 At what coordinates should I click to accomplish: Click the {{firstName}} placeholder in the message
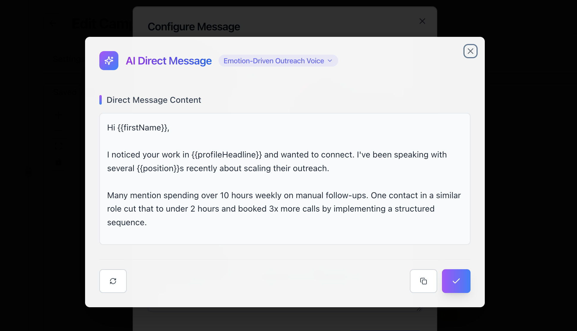pyautogui.click(x=143, y=128)
